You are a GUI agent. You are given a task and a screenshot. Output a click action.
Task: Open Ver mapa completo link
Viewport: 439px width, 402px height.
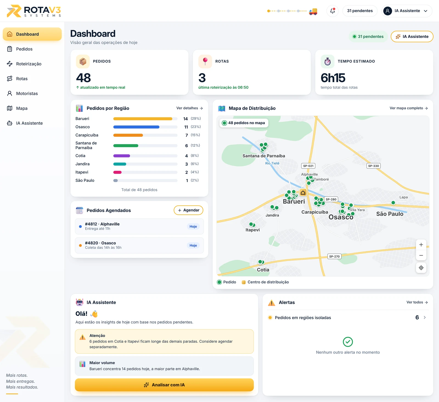coord(409,108)
